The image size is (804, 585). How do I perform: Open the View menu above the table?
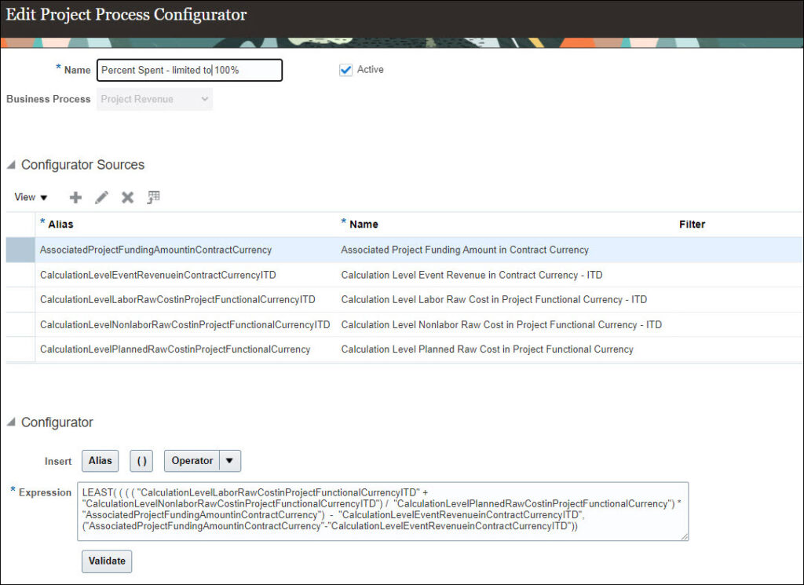point(31,197)
